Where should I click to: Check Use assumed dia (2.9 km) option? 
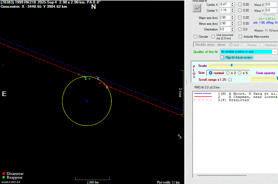click(x=213, y=37)
